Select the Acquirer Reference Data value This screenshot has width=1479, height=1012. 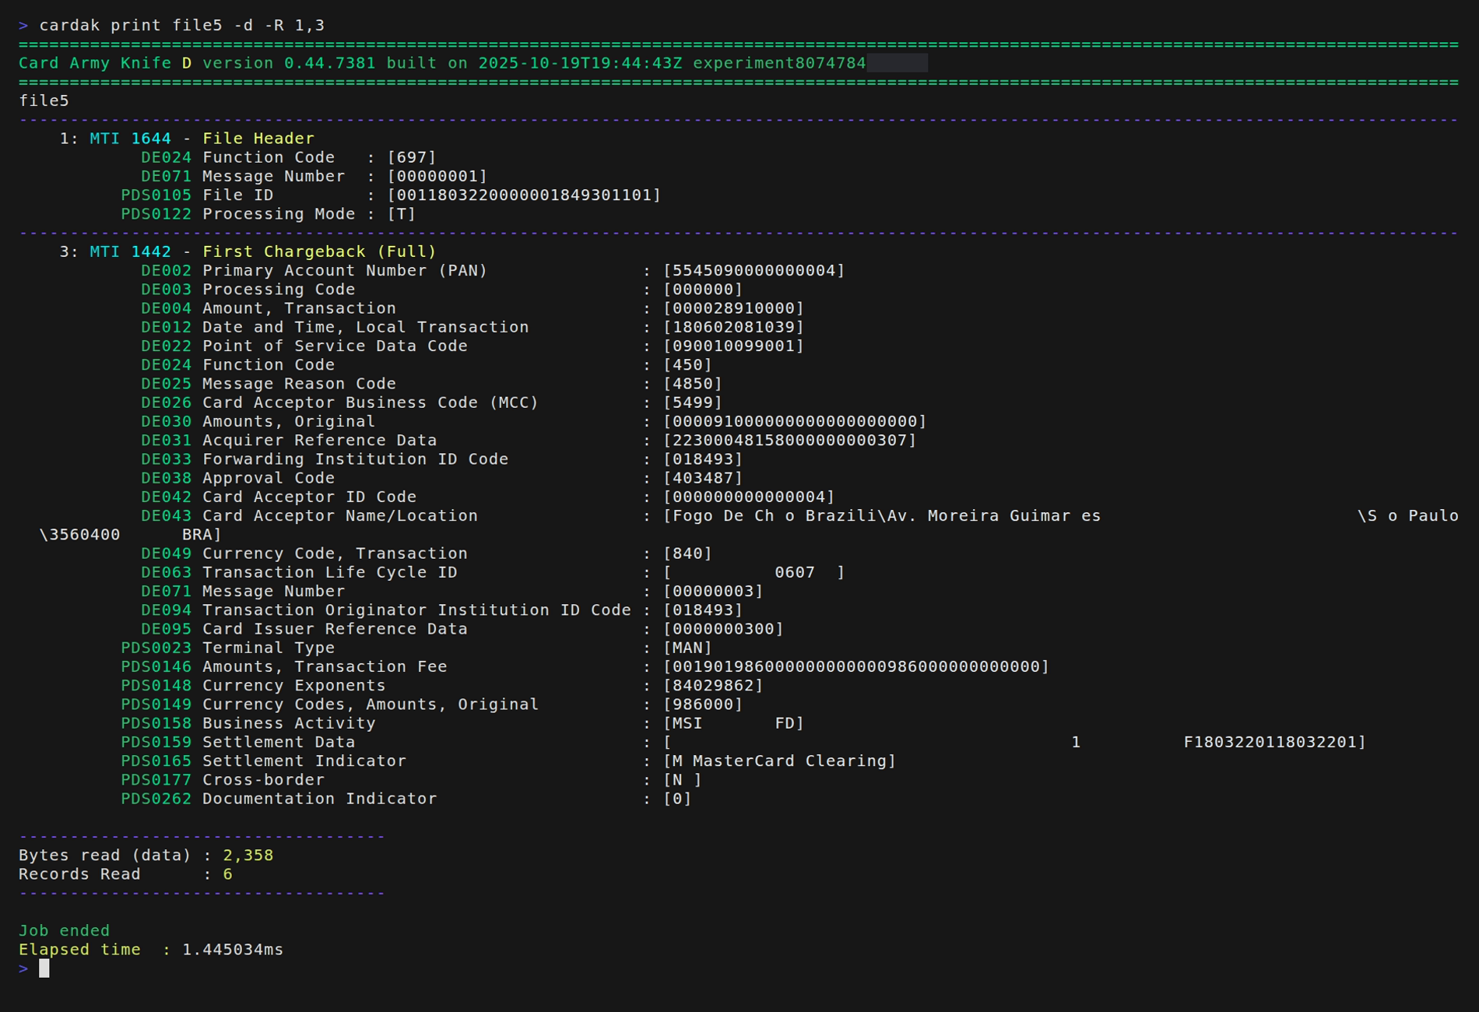click(789, 441)
